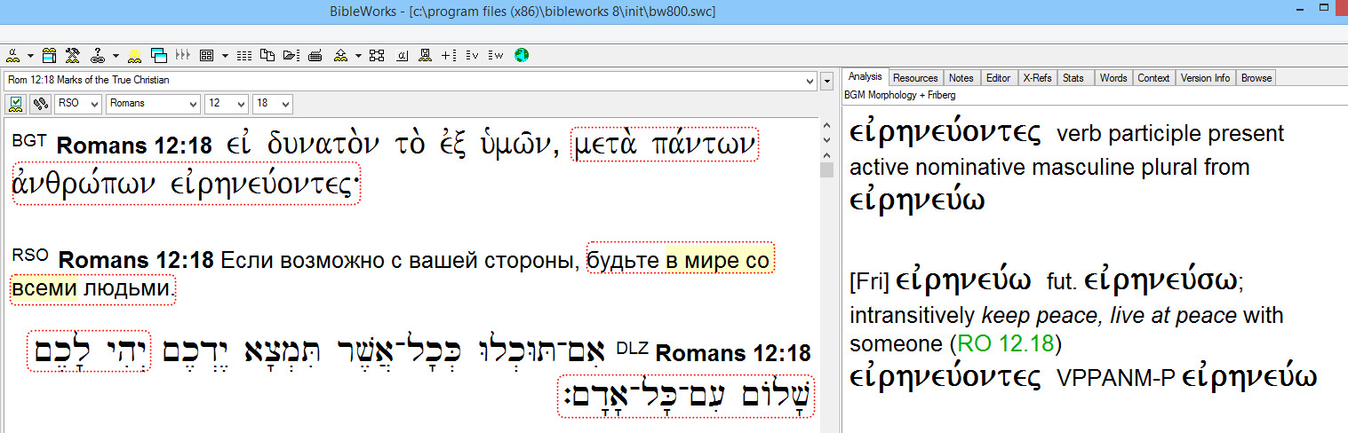Open the RSO version dropdown
The image size is (1348, 433).
(78, 104)
